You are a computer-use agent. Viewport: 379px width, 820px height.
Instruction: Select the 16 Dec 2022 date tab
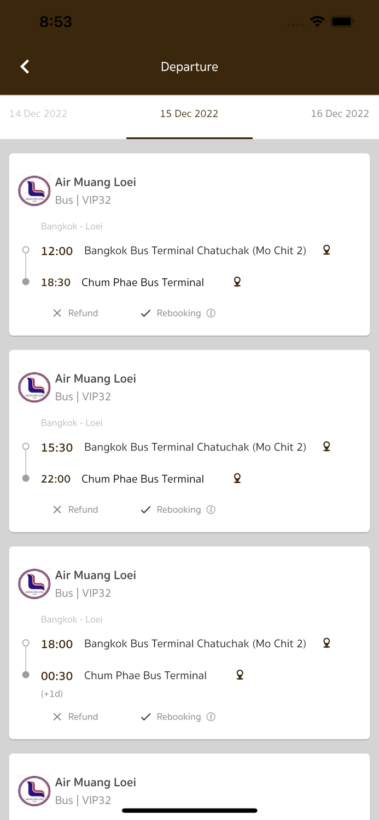tap(340, 114)
